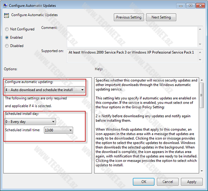Click the Help panel scrollbar up arrow

click(x=201, y=81)
